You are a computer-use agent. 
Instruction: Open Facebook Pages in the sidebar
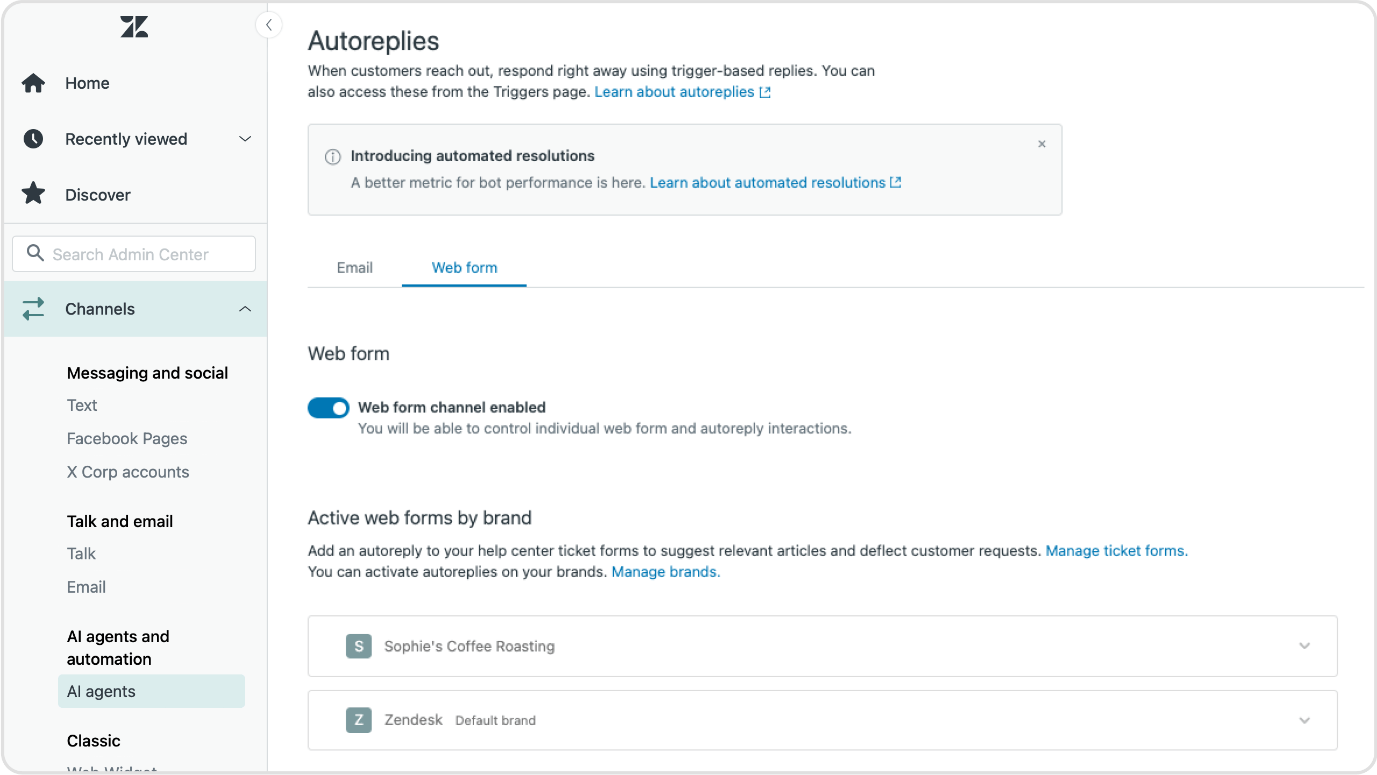127,439
